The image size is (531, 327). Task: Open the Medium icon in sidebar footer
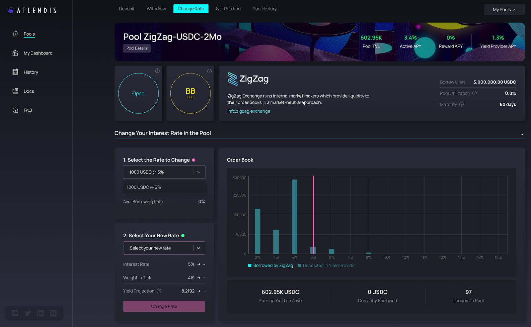point(53,313)
